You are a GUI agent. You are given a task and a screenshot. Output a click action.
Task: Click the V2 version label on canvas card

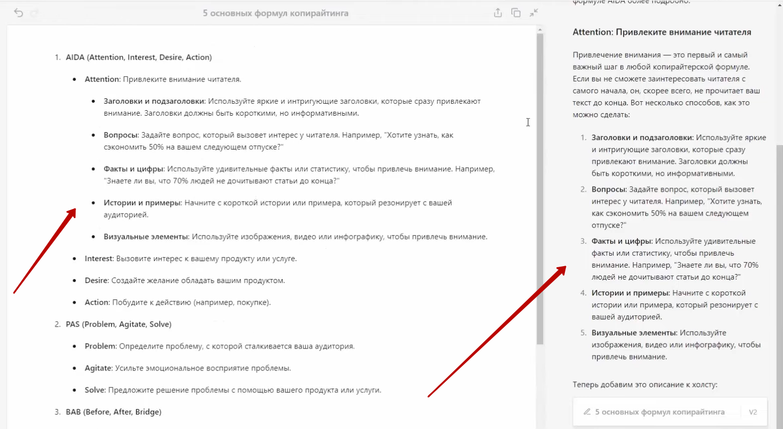[753, 412]
